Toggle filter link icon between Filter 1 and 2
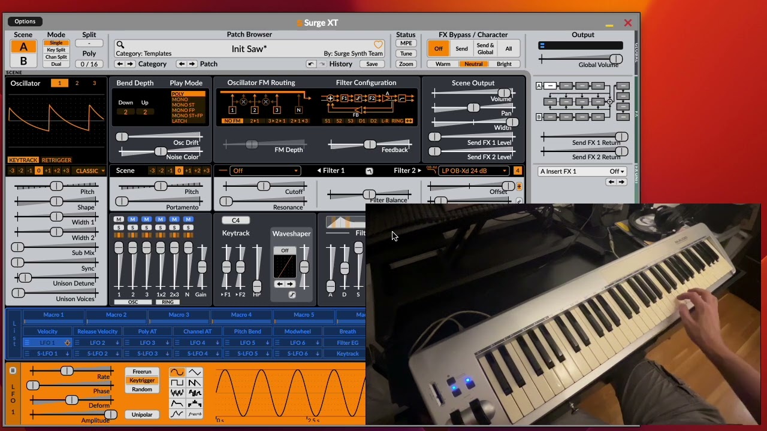Screen dimensions: 767x431 (x=369, y=171)
